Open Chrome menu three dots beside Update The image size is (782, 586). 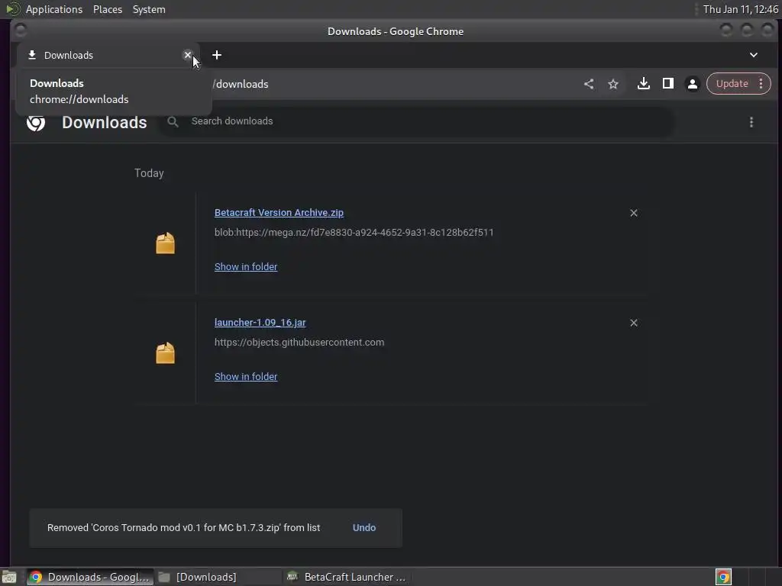click(761, 84)
